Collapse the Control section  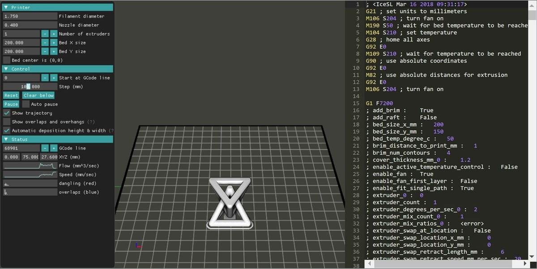(6, 69)
